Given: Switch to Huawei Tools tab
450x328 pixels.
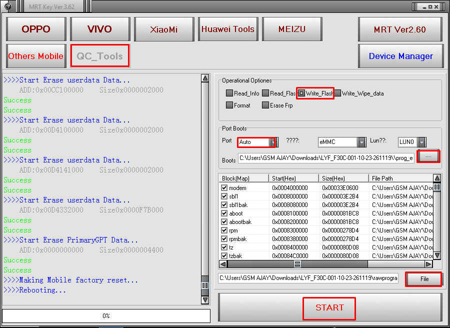Looking at the screenshot, I should pyautogui.click(x=228, y=29).
